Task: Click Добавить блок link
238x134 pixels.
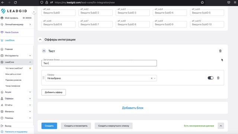Action: tap(133, 108)
